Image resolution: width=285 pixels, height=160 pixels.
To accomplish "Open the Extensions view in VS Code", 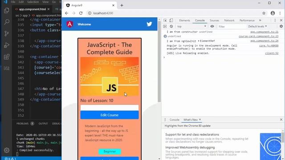I will tap(7, 56).
